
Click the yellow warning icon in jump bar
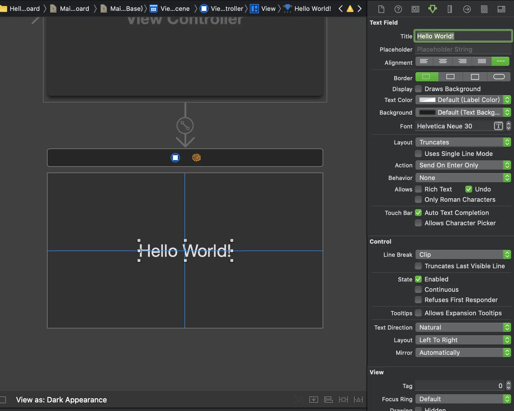click(350, 9)
